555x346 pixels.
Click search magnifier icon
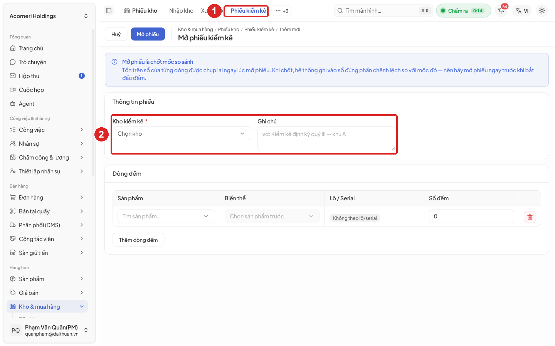click(340, 11)
